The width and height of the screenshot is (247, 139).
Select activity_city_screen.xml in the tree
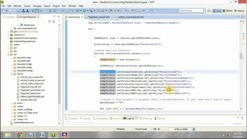[32, 77]
